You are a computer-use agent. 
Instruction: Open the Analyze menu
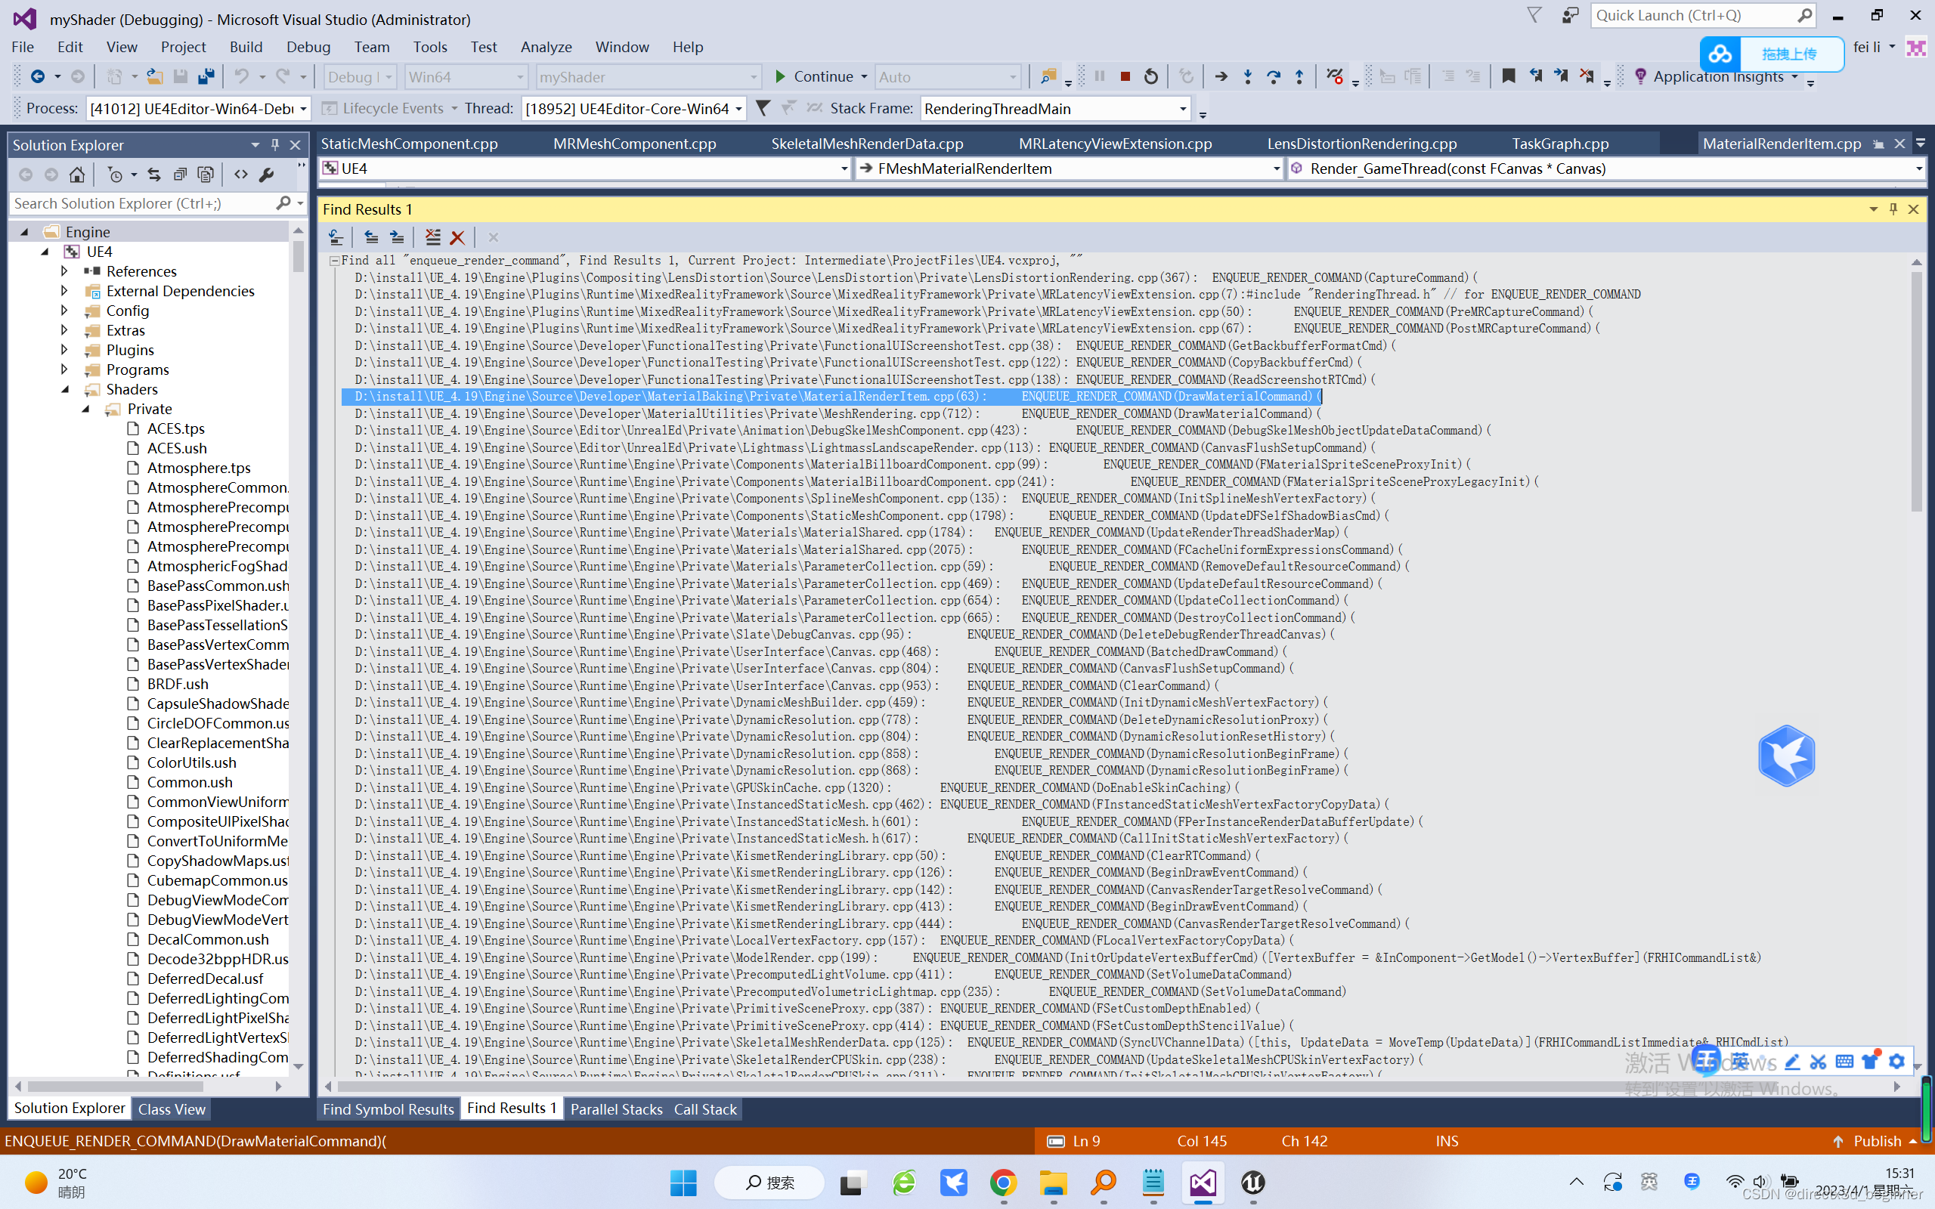(546, 47)
